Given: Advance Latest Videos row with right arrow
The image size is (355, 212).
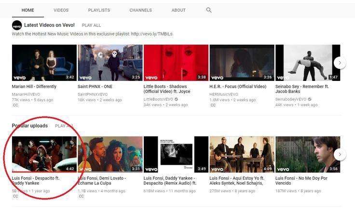Looking at the screenshot, I should (x=340, y=63).
